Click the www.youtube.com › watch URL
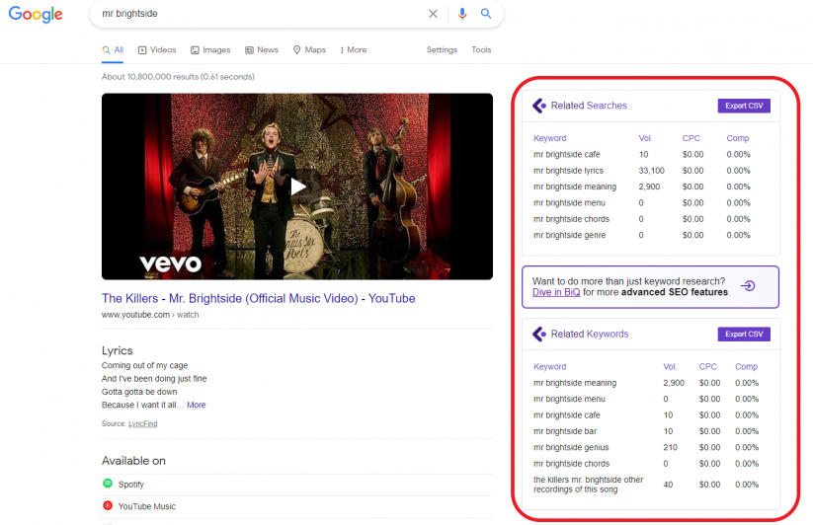 [150, 315]
